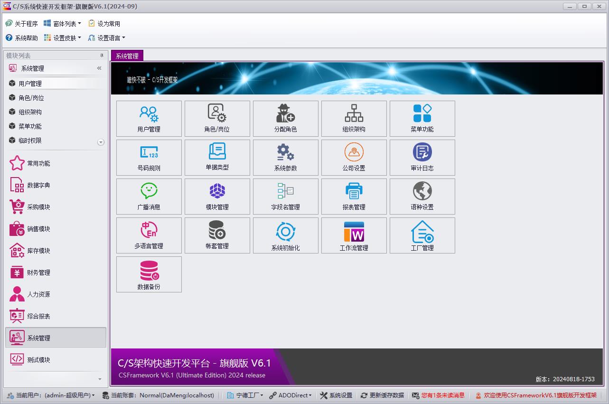Switch to the 系统管理 tab

[x=126, y=56]
